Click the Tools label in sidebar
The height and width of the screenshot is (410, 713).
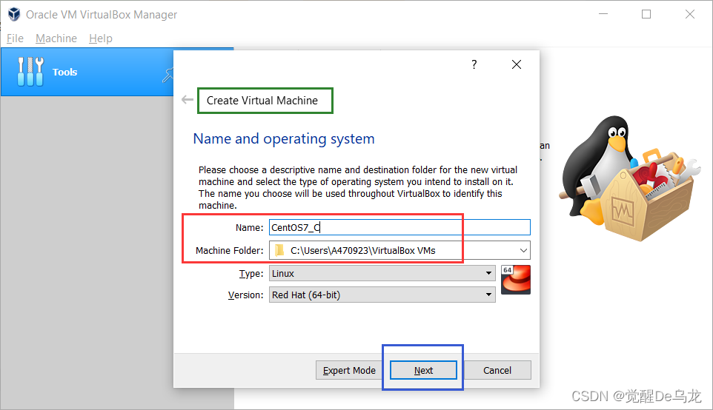[x=64, y=72]
